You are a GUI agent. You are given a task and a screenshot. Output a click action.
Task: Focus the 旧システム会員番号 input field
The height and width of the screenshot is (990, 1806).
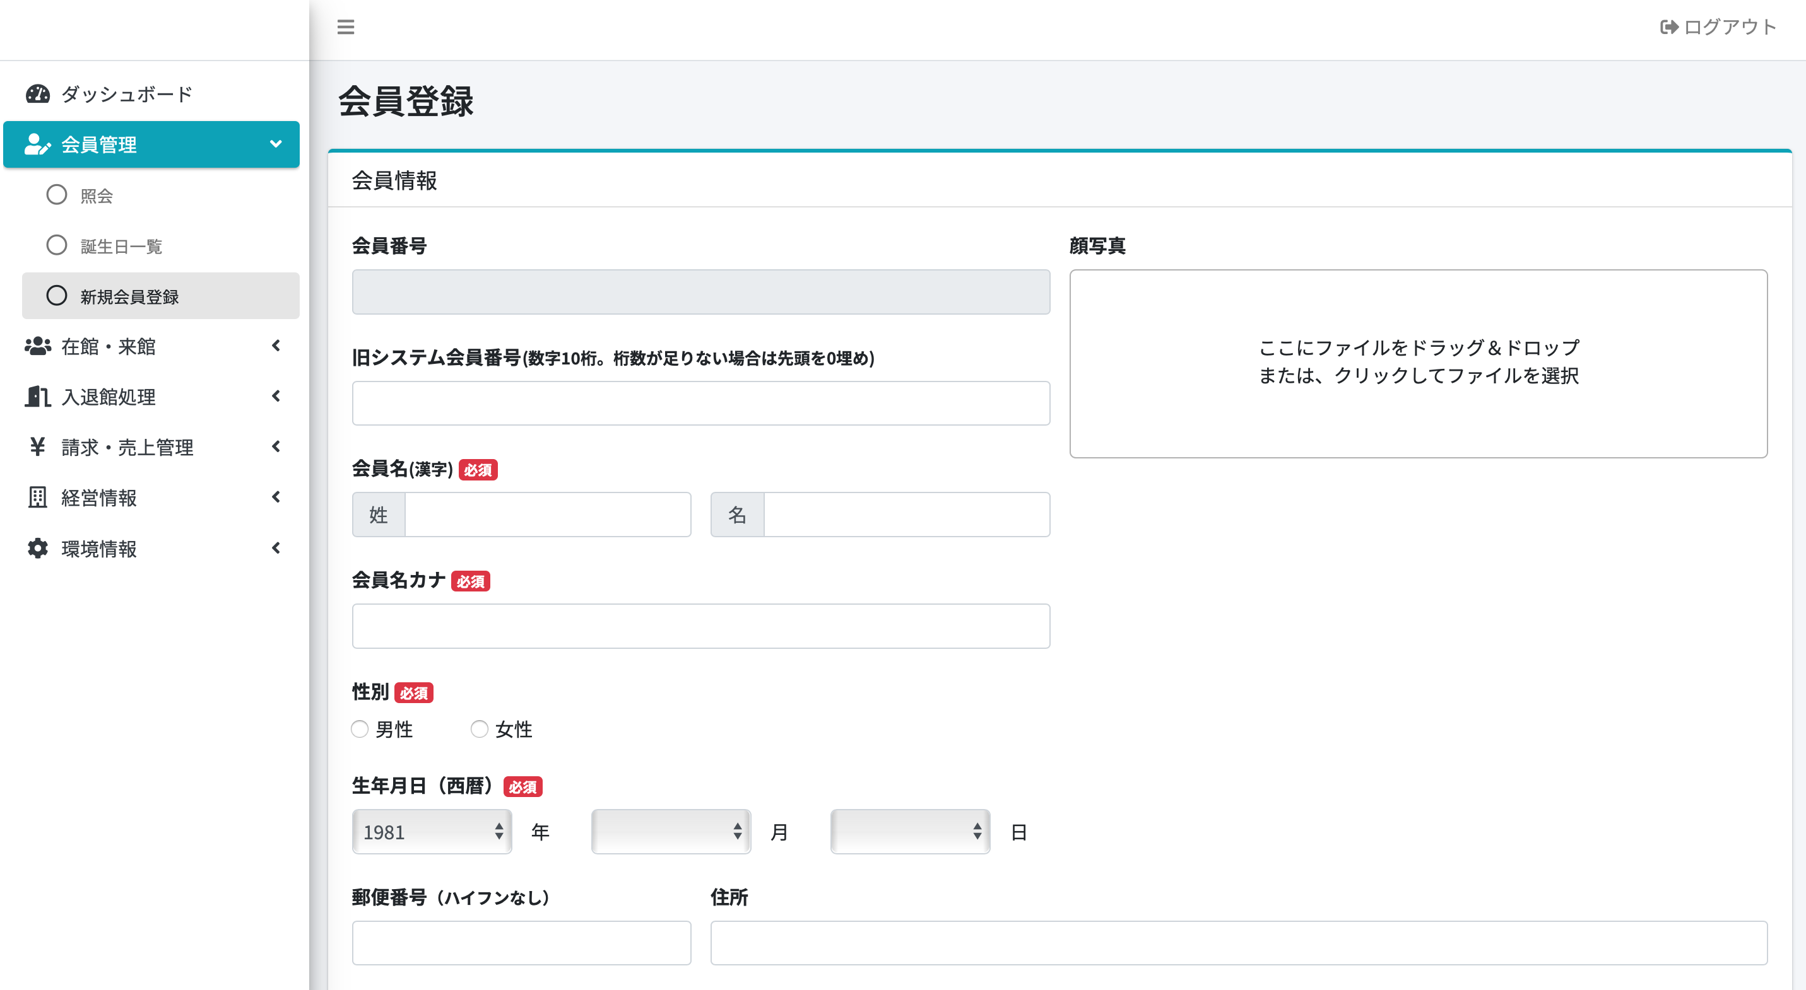pos(701,403)
